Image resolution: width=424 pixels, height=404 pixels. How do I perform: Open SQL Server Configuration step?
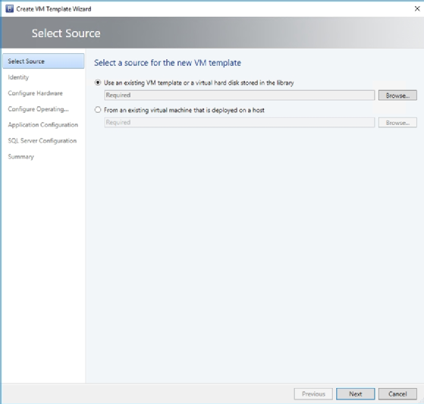click(42, 141)
